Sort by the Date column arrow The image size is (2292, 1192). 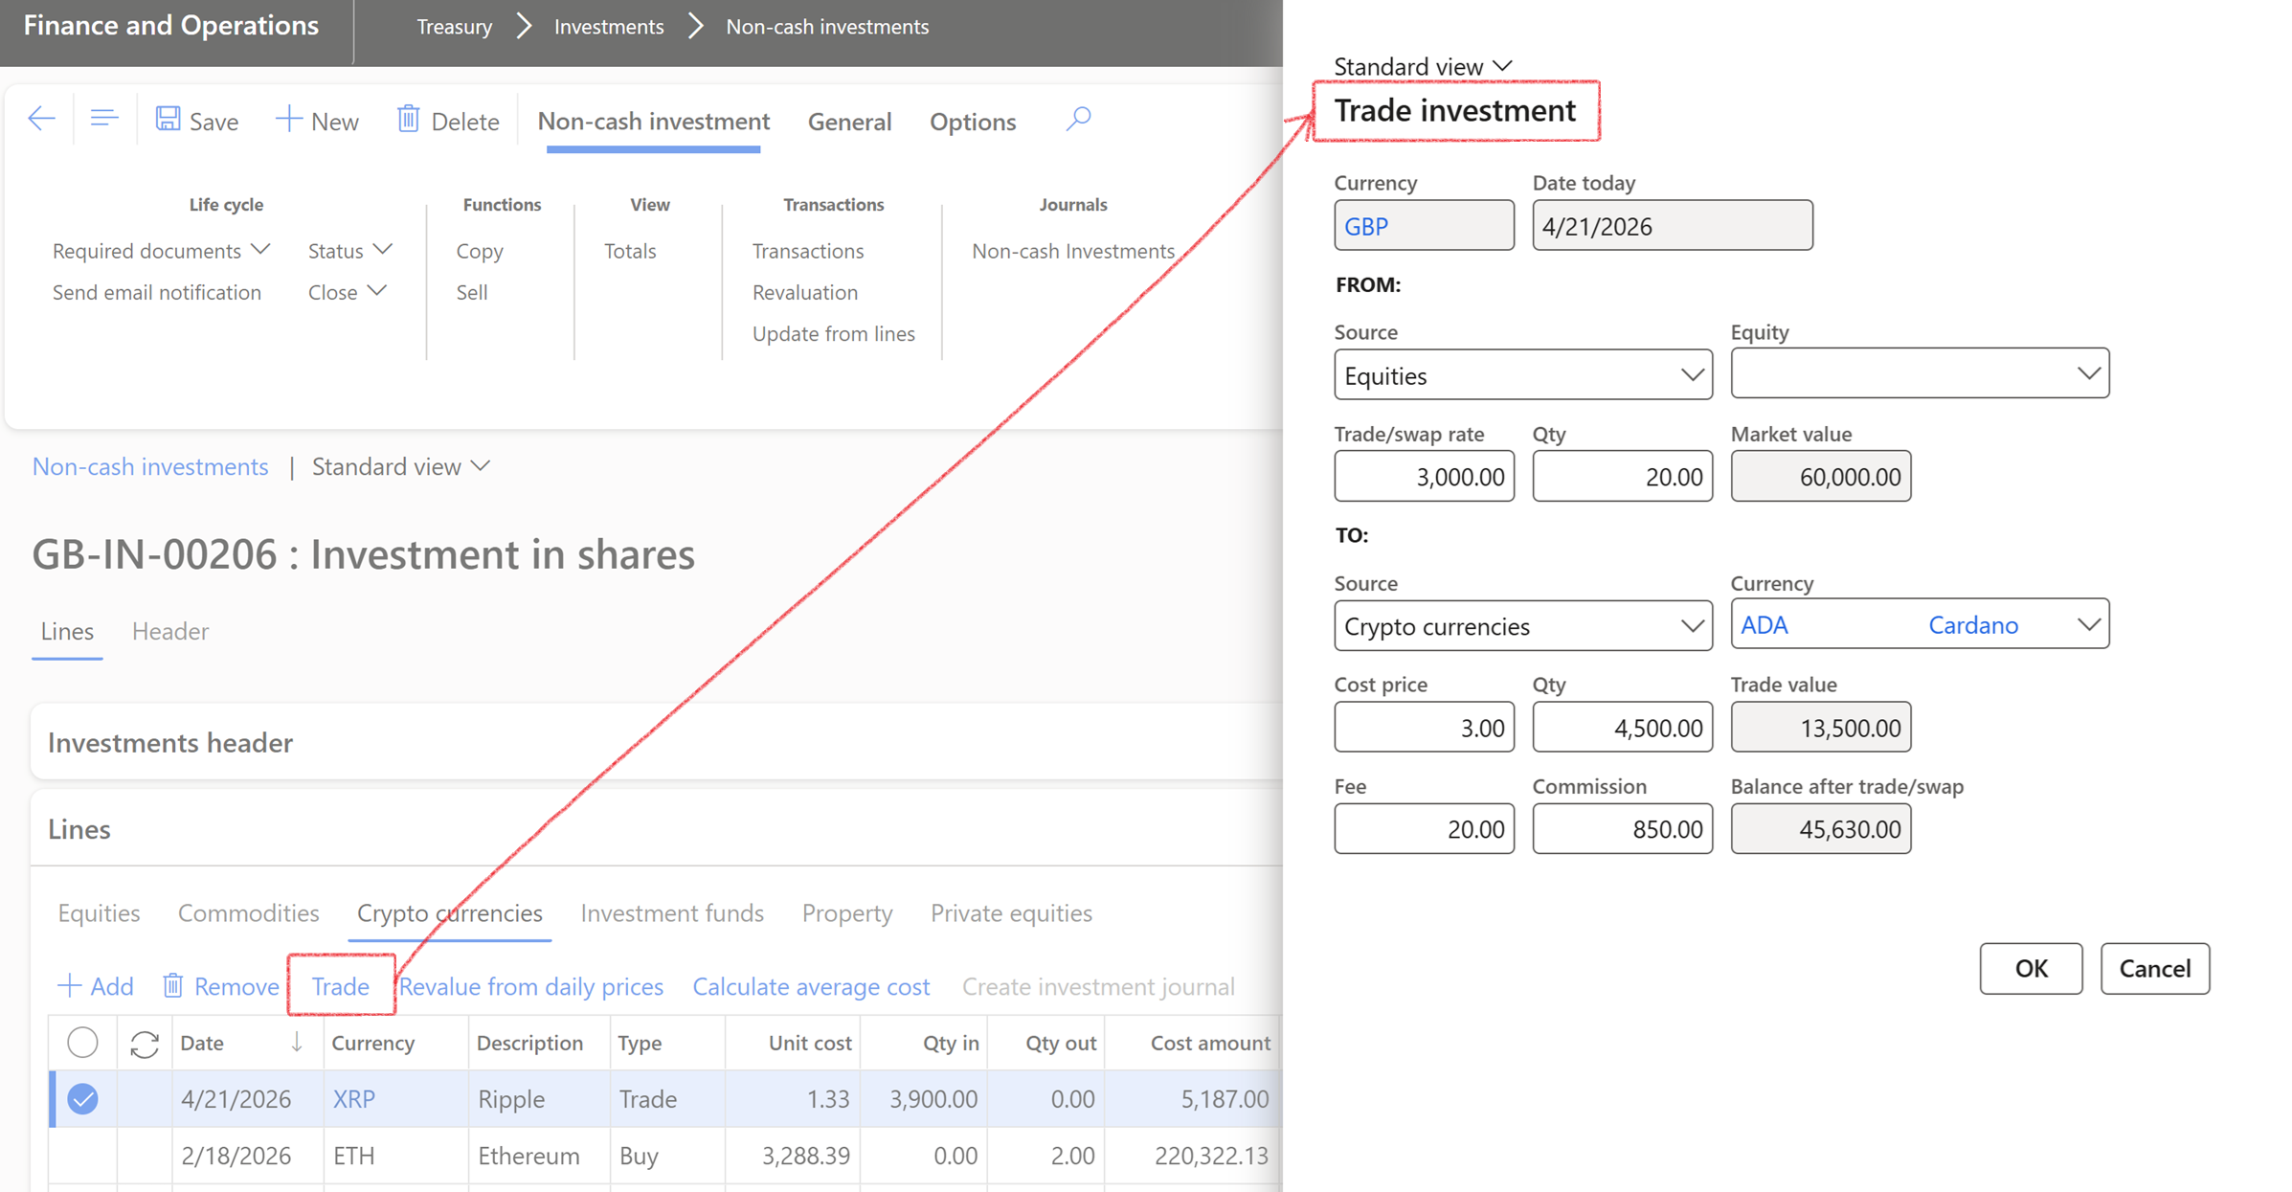tap(297, 1042)
